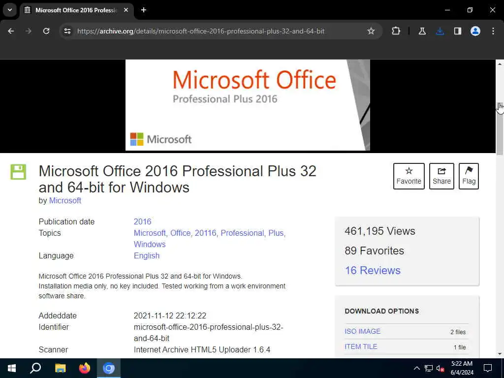Viewport: 504px width, 378px height.
Task: Open the Chrome three-dot menu
Action: click(493, 31)
